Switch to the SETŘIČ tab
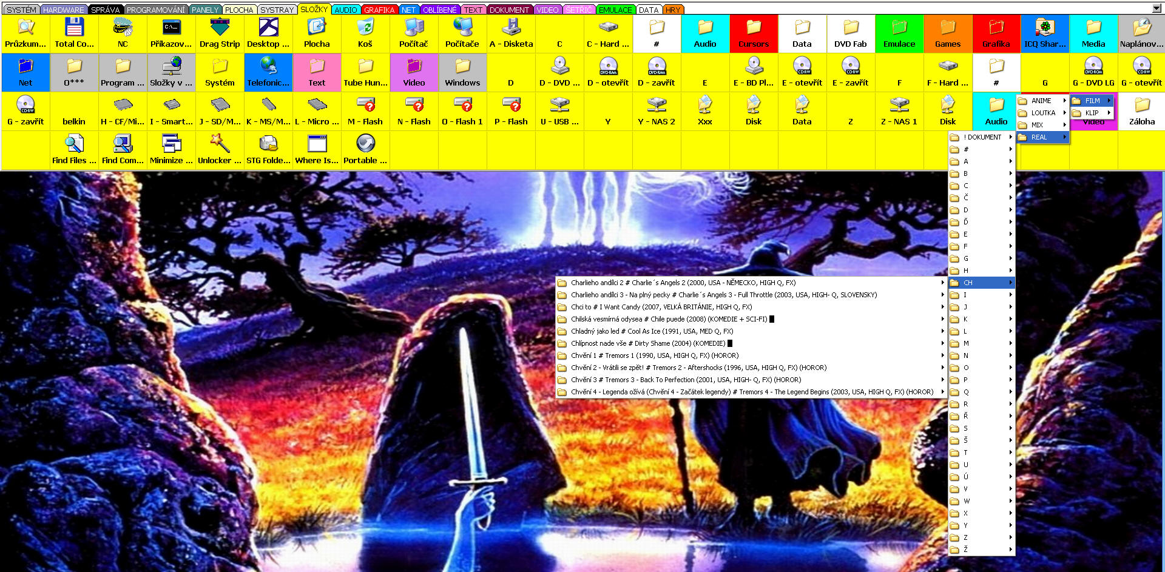 pos(578,10)
